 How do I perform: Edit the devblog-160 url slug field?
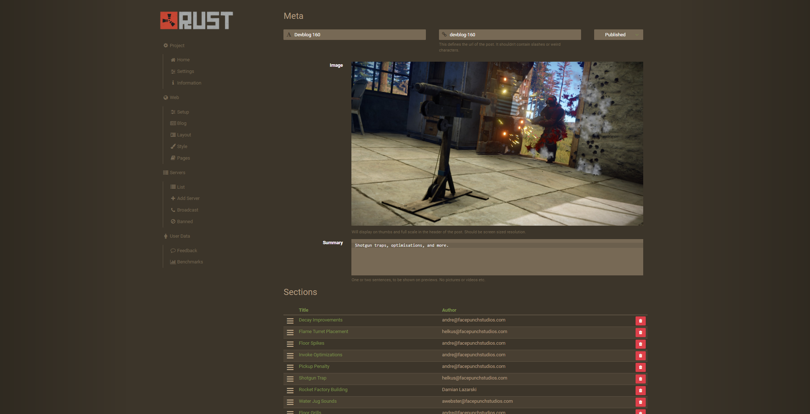(x=510, y=35)
